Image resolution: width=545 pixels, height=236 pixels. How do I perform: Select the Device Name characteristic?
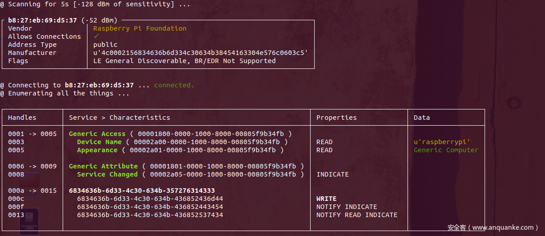99,142
